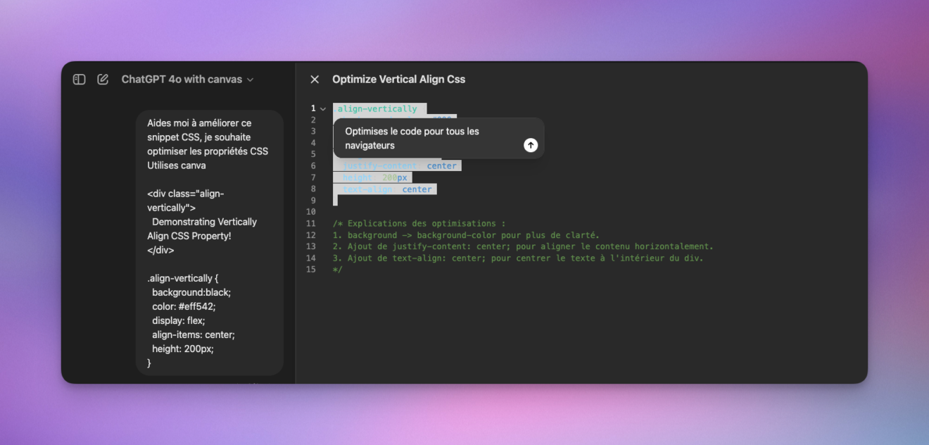Click line number 1 in the editor
The height and width of the screenshot is (445, 929).
(312, 108)
